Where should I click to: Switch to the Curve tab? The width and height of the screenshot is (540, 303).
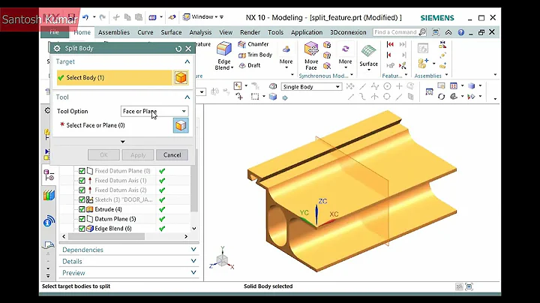click(x=145, y=32)
